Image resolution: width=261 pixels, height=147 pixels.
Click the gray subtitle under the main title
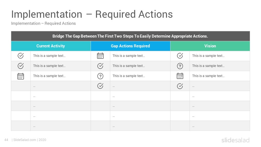[x=43, y=23]
